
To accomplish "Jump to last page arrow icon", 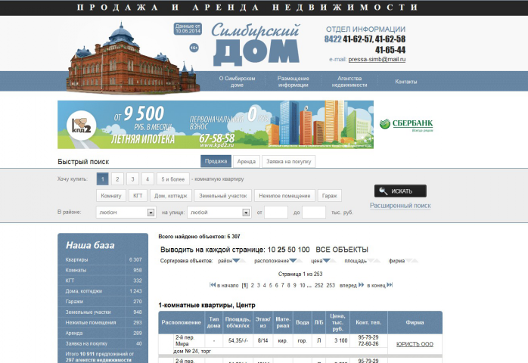I will [x=390, y=285].
